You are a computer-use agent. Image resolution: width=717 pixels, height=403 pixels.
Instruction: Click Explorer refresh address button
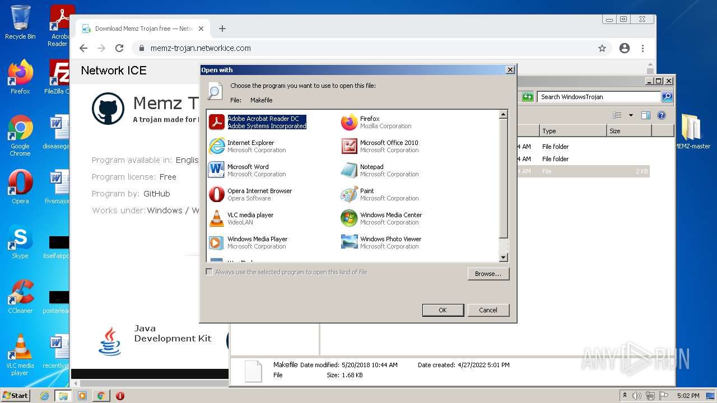click(528, 97)
